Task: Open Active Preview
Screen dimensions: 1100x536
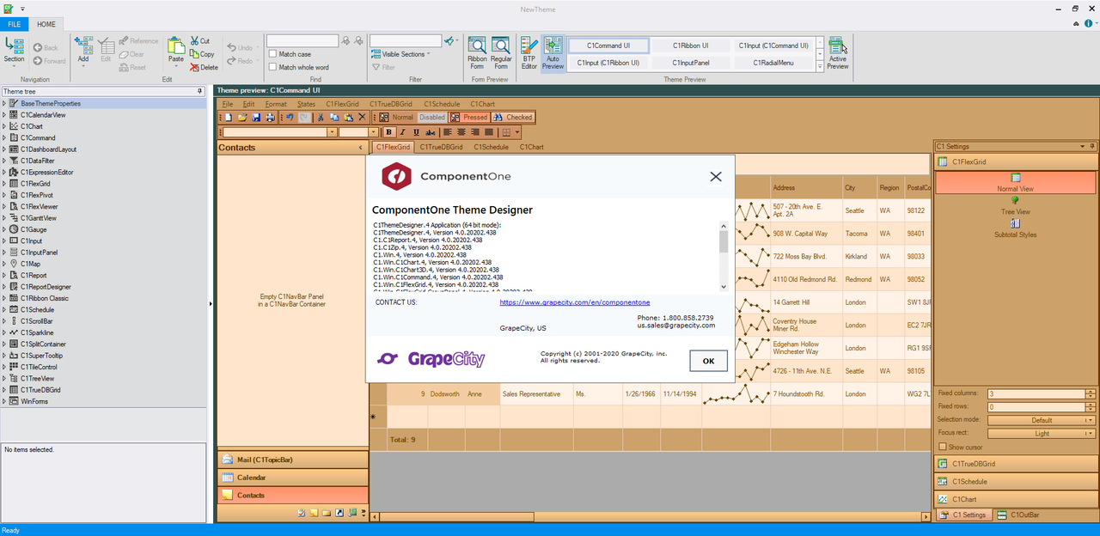Action: 838,53
